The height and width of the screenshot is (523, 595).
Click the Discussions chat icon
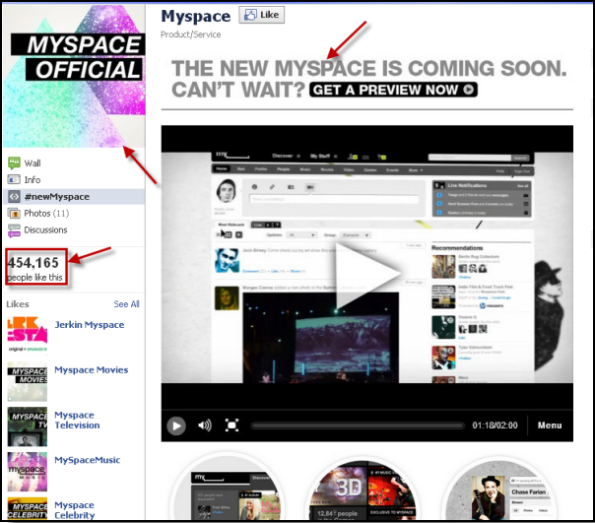pos(14,230)
